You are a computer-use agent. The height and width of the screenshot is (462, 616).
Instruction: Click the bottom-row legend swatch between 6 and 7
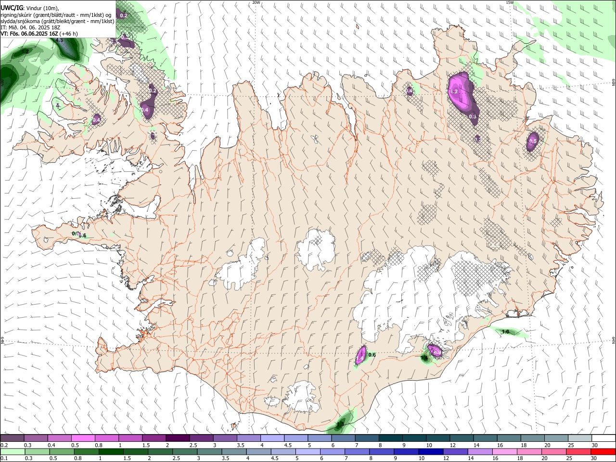click(332, 452)
